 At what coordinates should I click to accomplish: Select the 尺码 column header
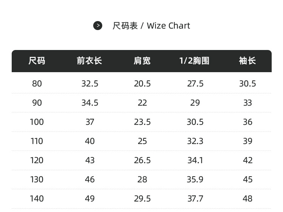click(37, 61)
